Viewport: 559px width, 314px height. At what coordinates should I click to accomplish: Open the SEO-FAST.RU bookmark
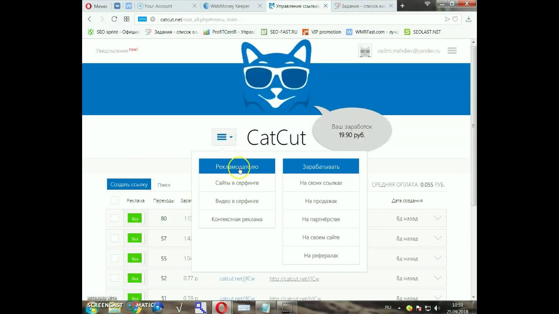(x=279, y=32)
